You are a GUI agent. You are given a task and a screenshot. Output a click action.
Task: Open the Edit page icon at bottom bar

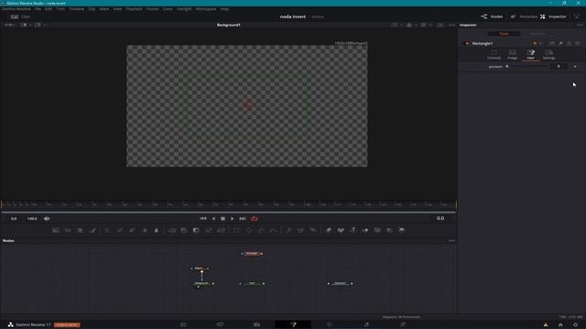256,324
